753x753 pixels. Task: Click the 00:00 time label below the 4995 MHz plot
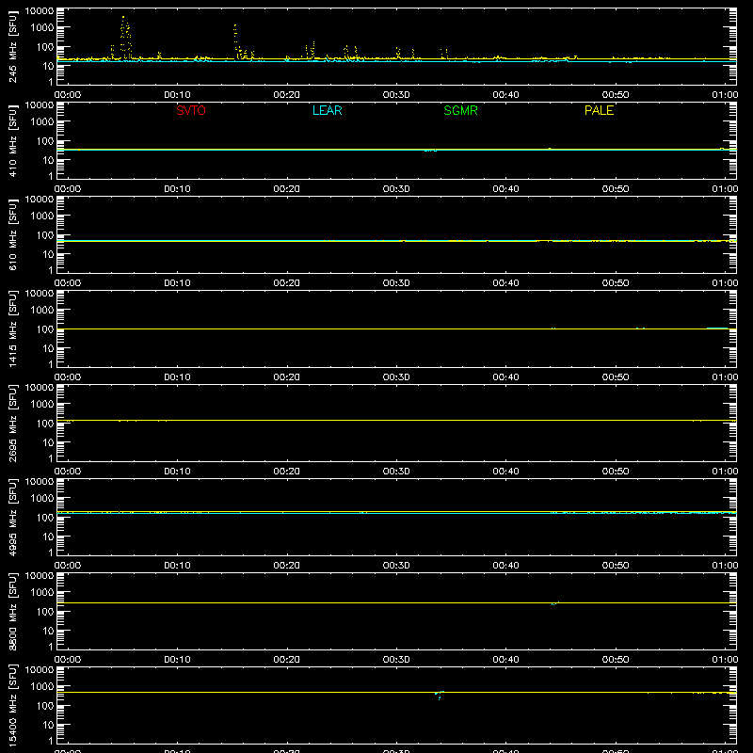coord(68,566)
